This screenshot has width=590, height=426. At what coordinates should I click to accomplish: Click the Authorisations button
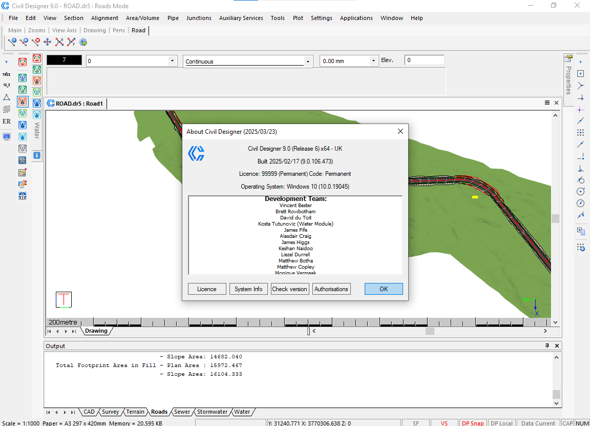click(x=331, y=289)
